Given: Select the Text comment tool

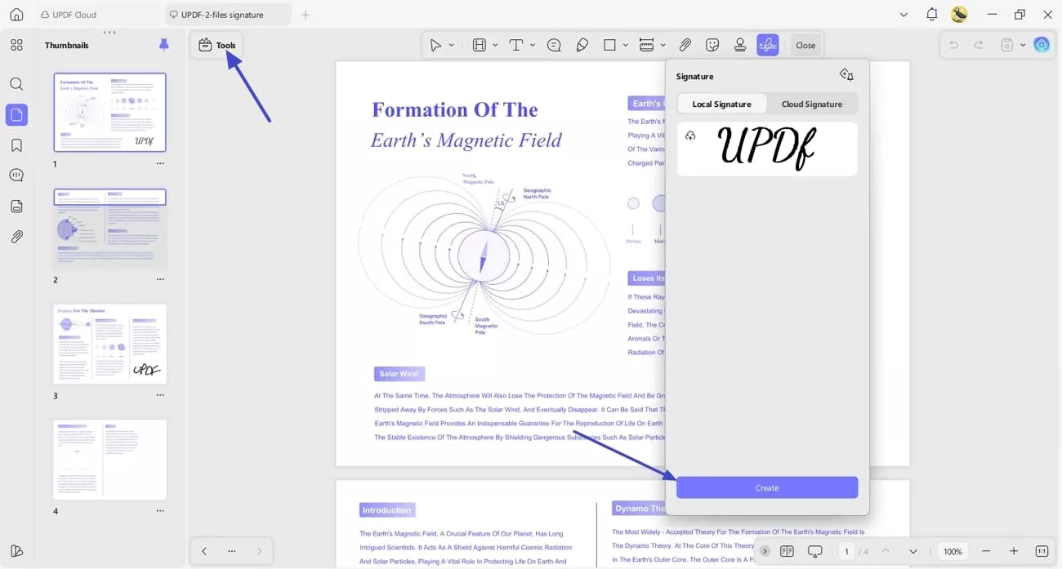Looking at the screenshot, I should click(x=516, y=45).
